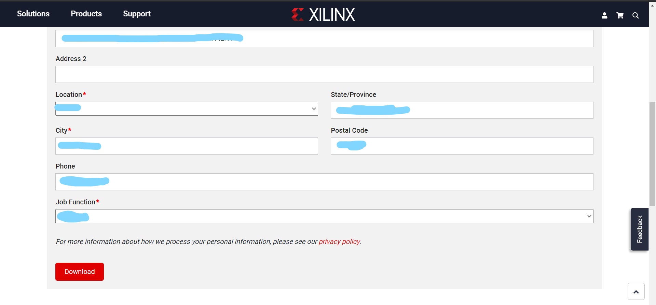Click the scrollbar up arrow
Image resolution: width=656 pixels, height=305 pixels.
[652, 5]
